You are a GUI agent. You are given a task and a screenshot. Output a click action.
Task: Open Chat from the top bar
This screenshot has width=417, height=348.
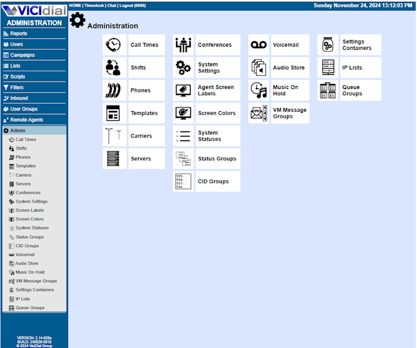point(112,6)
